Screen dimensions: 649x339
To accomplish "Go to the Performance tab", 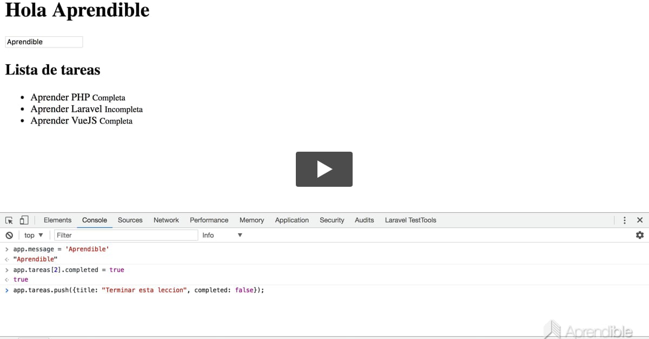I will tap(209, 220).
